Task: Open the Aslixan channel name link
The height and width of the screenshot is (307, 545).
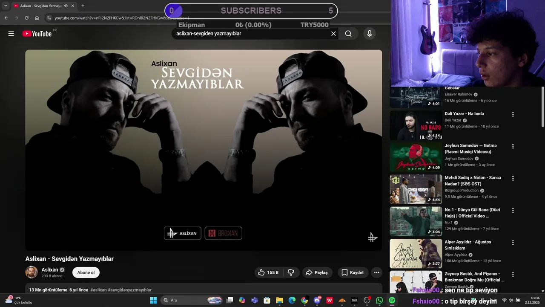Action: pos(50,270)
